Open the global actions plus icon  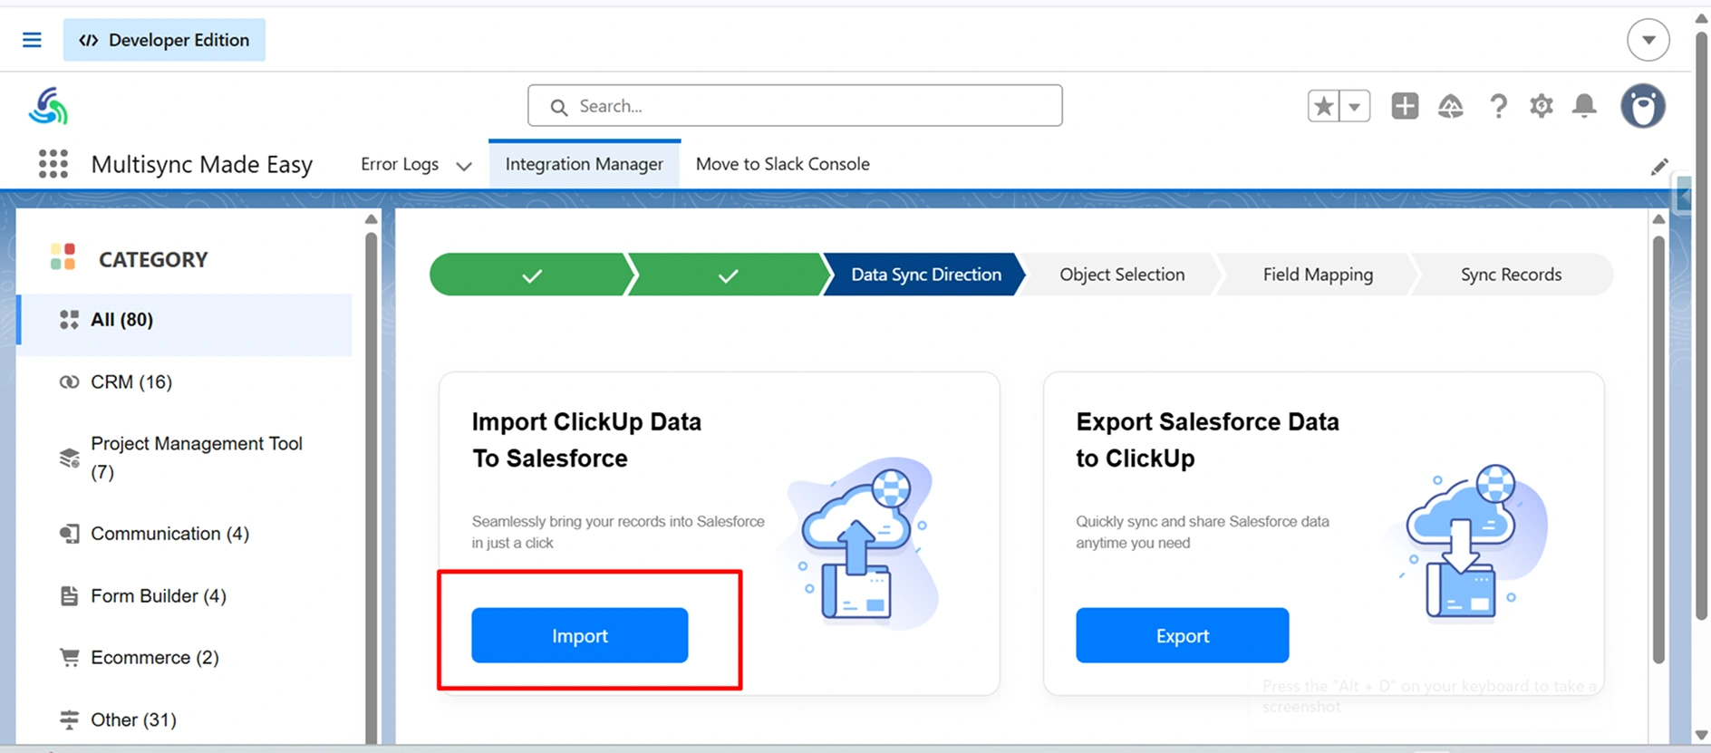(x=1405, y=106)
